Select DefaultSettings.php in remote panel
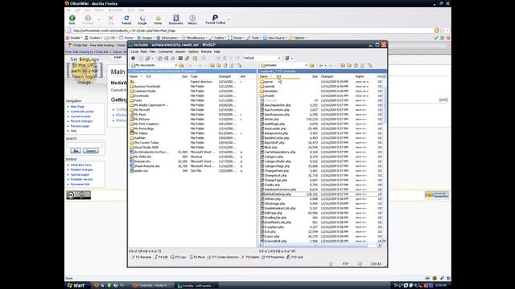The image size is (515, 289). click(x=278, y=194)
